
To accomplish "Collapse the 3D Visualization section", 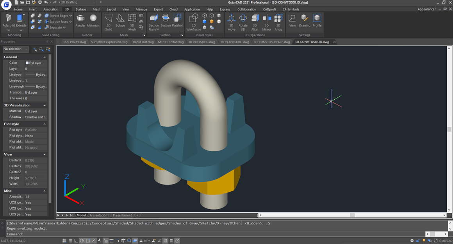I will 44,105.
